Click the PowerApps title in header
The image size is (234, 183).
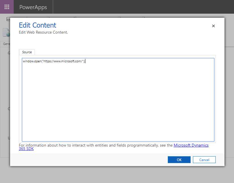33,7
